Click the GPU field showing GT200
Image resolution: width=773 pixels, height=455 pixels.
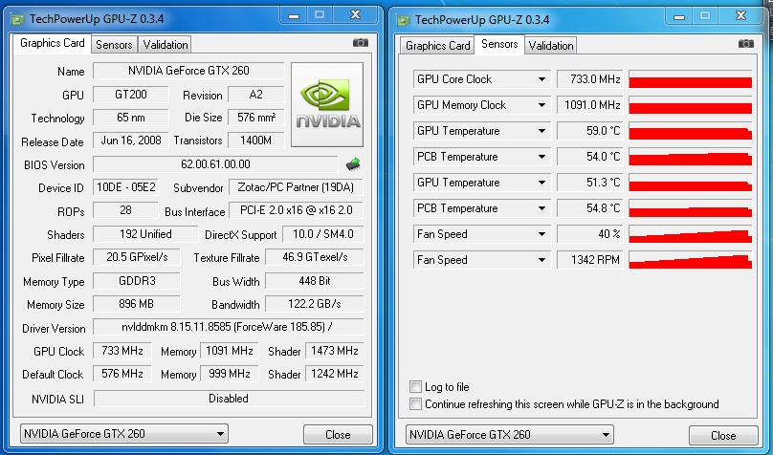coord(131,94)
